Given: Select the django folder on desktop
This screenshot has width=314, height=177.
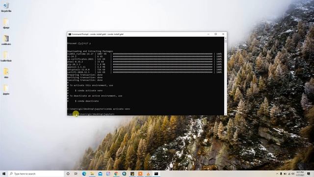Looking at the screenshot, I should point(6,23).
